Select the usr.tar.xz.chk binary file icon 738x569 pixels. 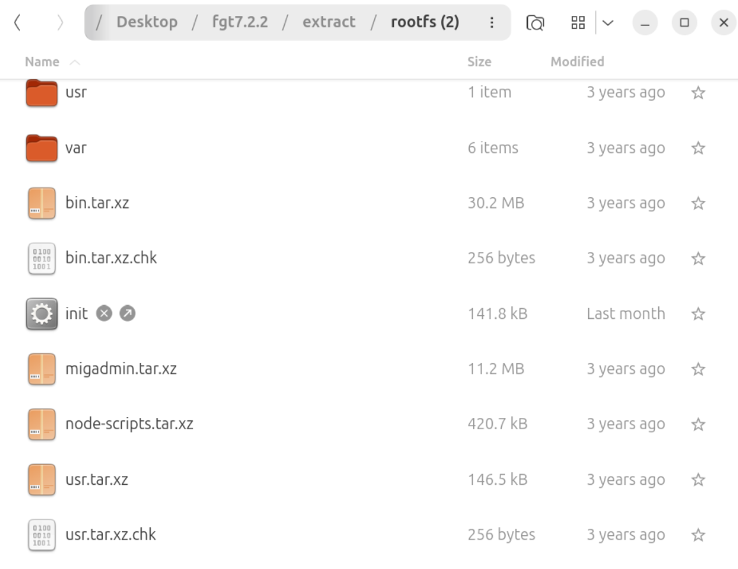pyautogui.click(x=42, y=535)
